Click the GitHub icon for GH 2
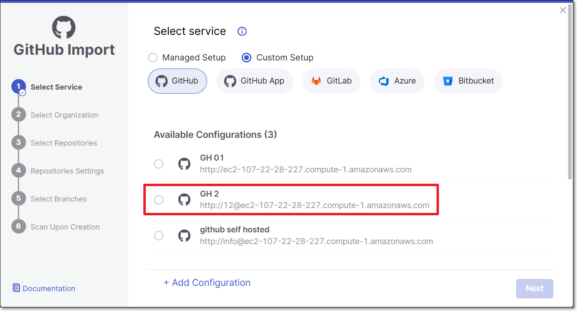 click(184, 199)
